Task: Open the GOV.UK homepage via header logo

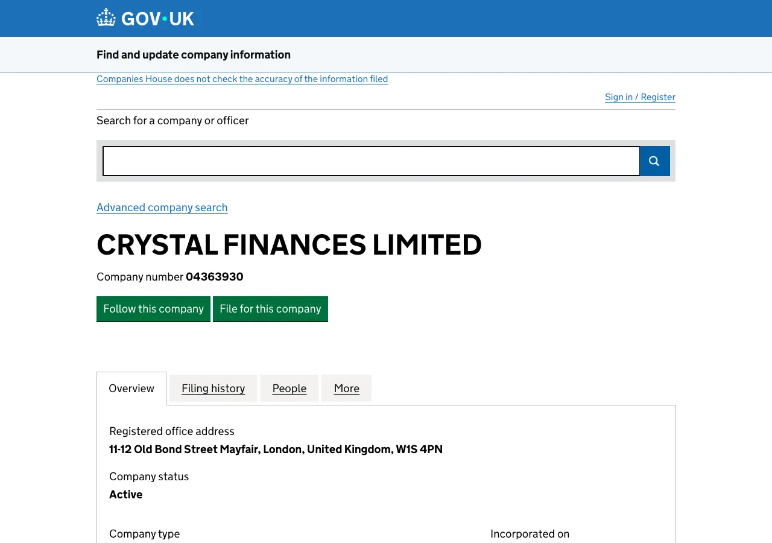Action: coord(145,17)
